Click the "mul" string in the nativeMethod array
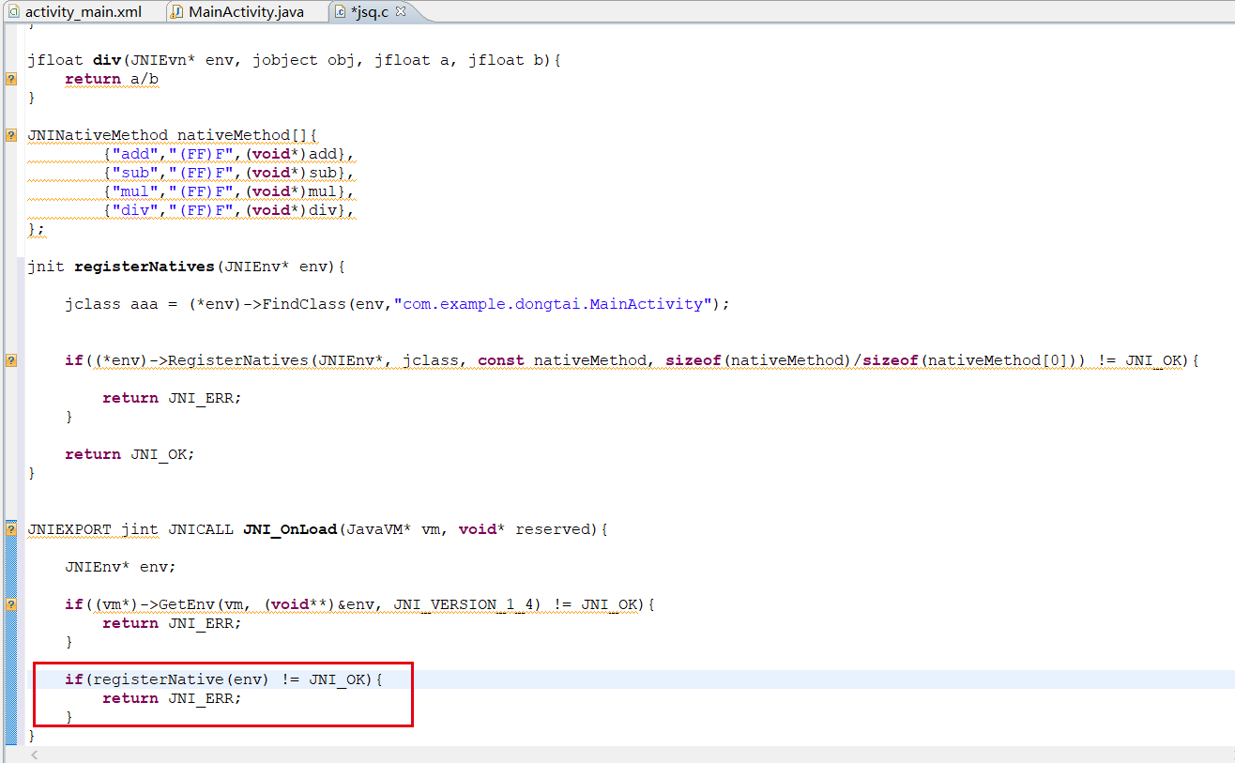Viewport: 1235px width, 763px height. [135, 191]
